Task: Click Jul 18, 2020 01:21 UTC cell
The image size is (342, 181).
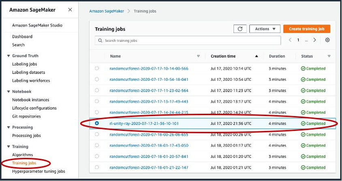Action: tap(231, 168)
